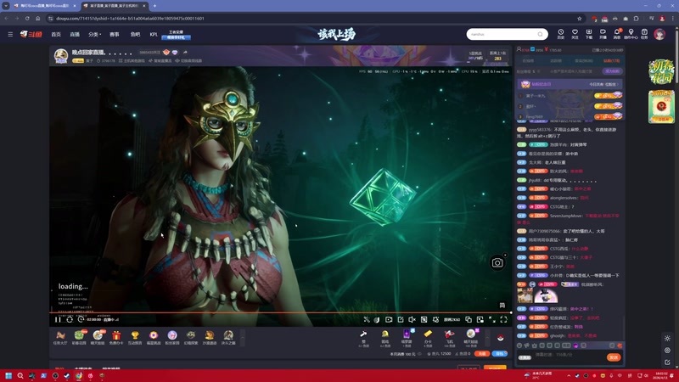
Task: Open 下载 download icon in the header
Action: coord(589,34)
